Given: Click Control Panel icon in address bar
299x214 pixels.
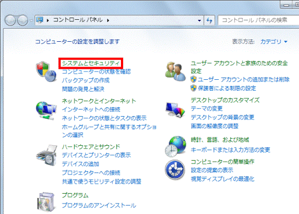Looking at the screenshot, I should [40, 20].
